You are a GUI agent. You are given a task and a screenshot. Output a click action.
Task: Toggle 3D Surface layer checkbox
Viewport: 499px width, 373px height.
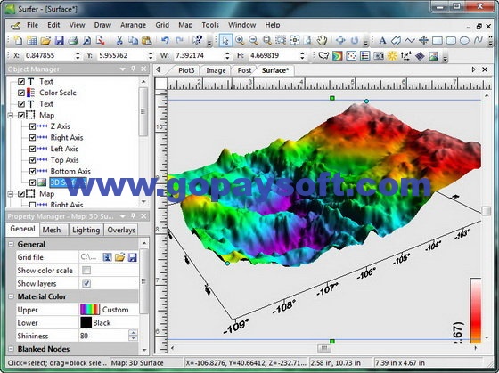[x=32, y=182]
